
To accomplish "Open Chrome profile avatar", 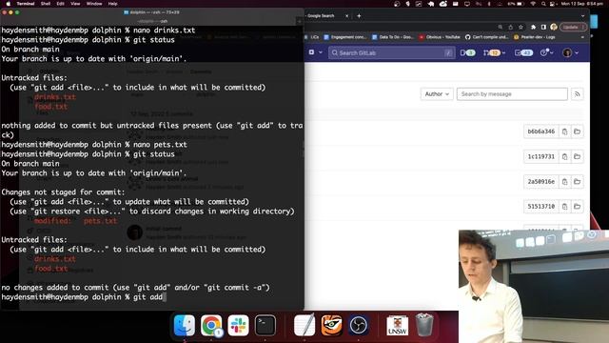I will point(554,27).
